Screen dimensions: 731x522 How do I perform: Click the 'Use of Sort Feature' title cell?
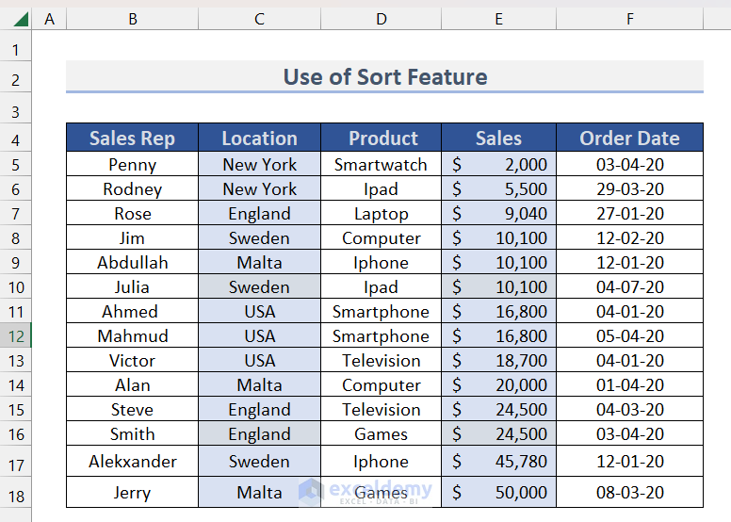(x=384, y=77)
